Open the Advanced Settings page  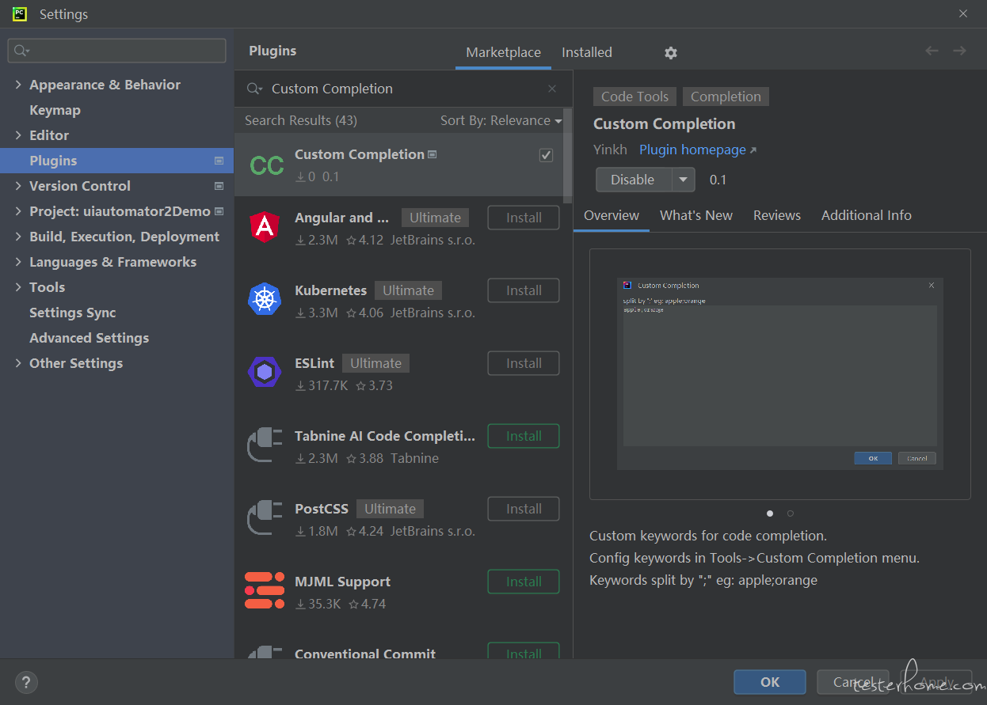point(89,338)
